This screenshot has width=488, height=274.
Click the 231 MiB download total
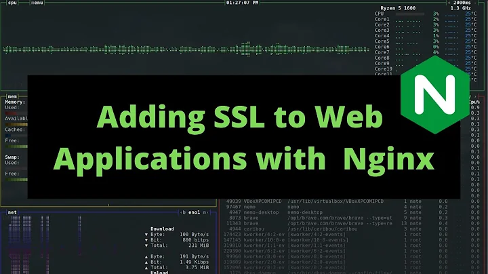(198, 246)
